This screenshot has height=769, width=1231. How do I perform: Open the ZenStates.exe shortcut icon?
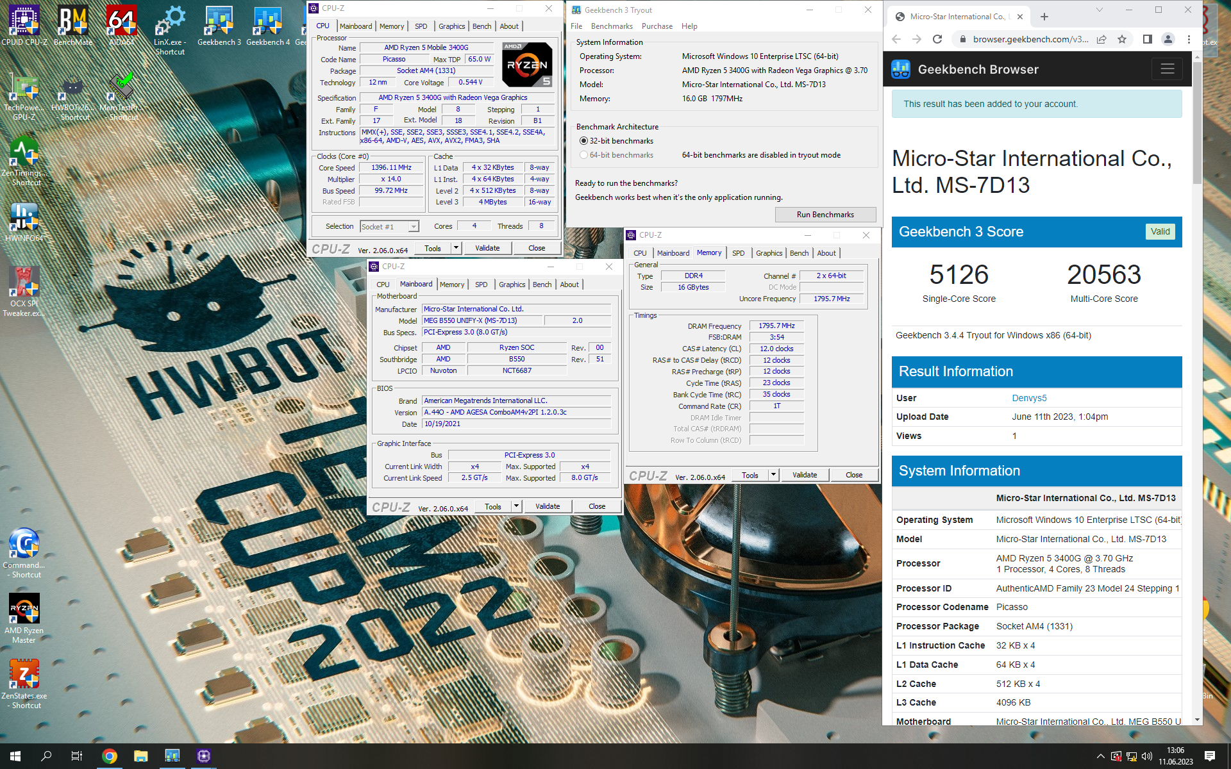click(x=24, y=684)
